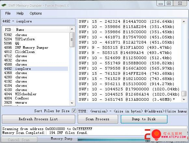The width and height of the screenshot is (189, 143).
Task: Select process 4492 iexplore row
Action: [x=35, y=69]
